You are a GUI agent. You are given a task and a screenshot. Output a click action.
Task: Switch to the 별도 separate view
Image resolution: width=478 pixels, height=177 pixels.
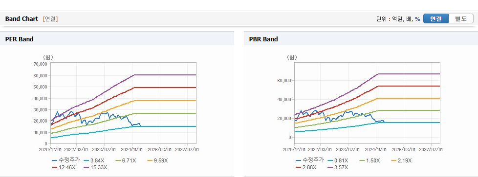pyautogui.click(x=460, y=18)
